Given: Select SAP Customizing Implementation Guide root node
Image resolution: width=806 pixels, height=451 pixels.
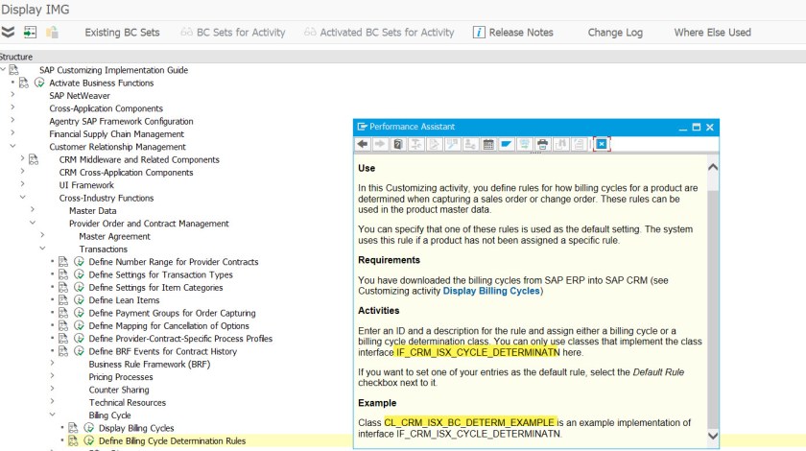Looking at the screenshot, I should [113, 70].
